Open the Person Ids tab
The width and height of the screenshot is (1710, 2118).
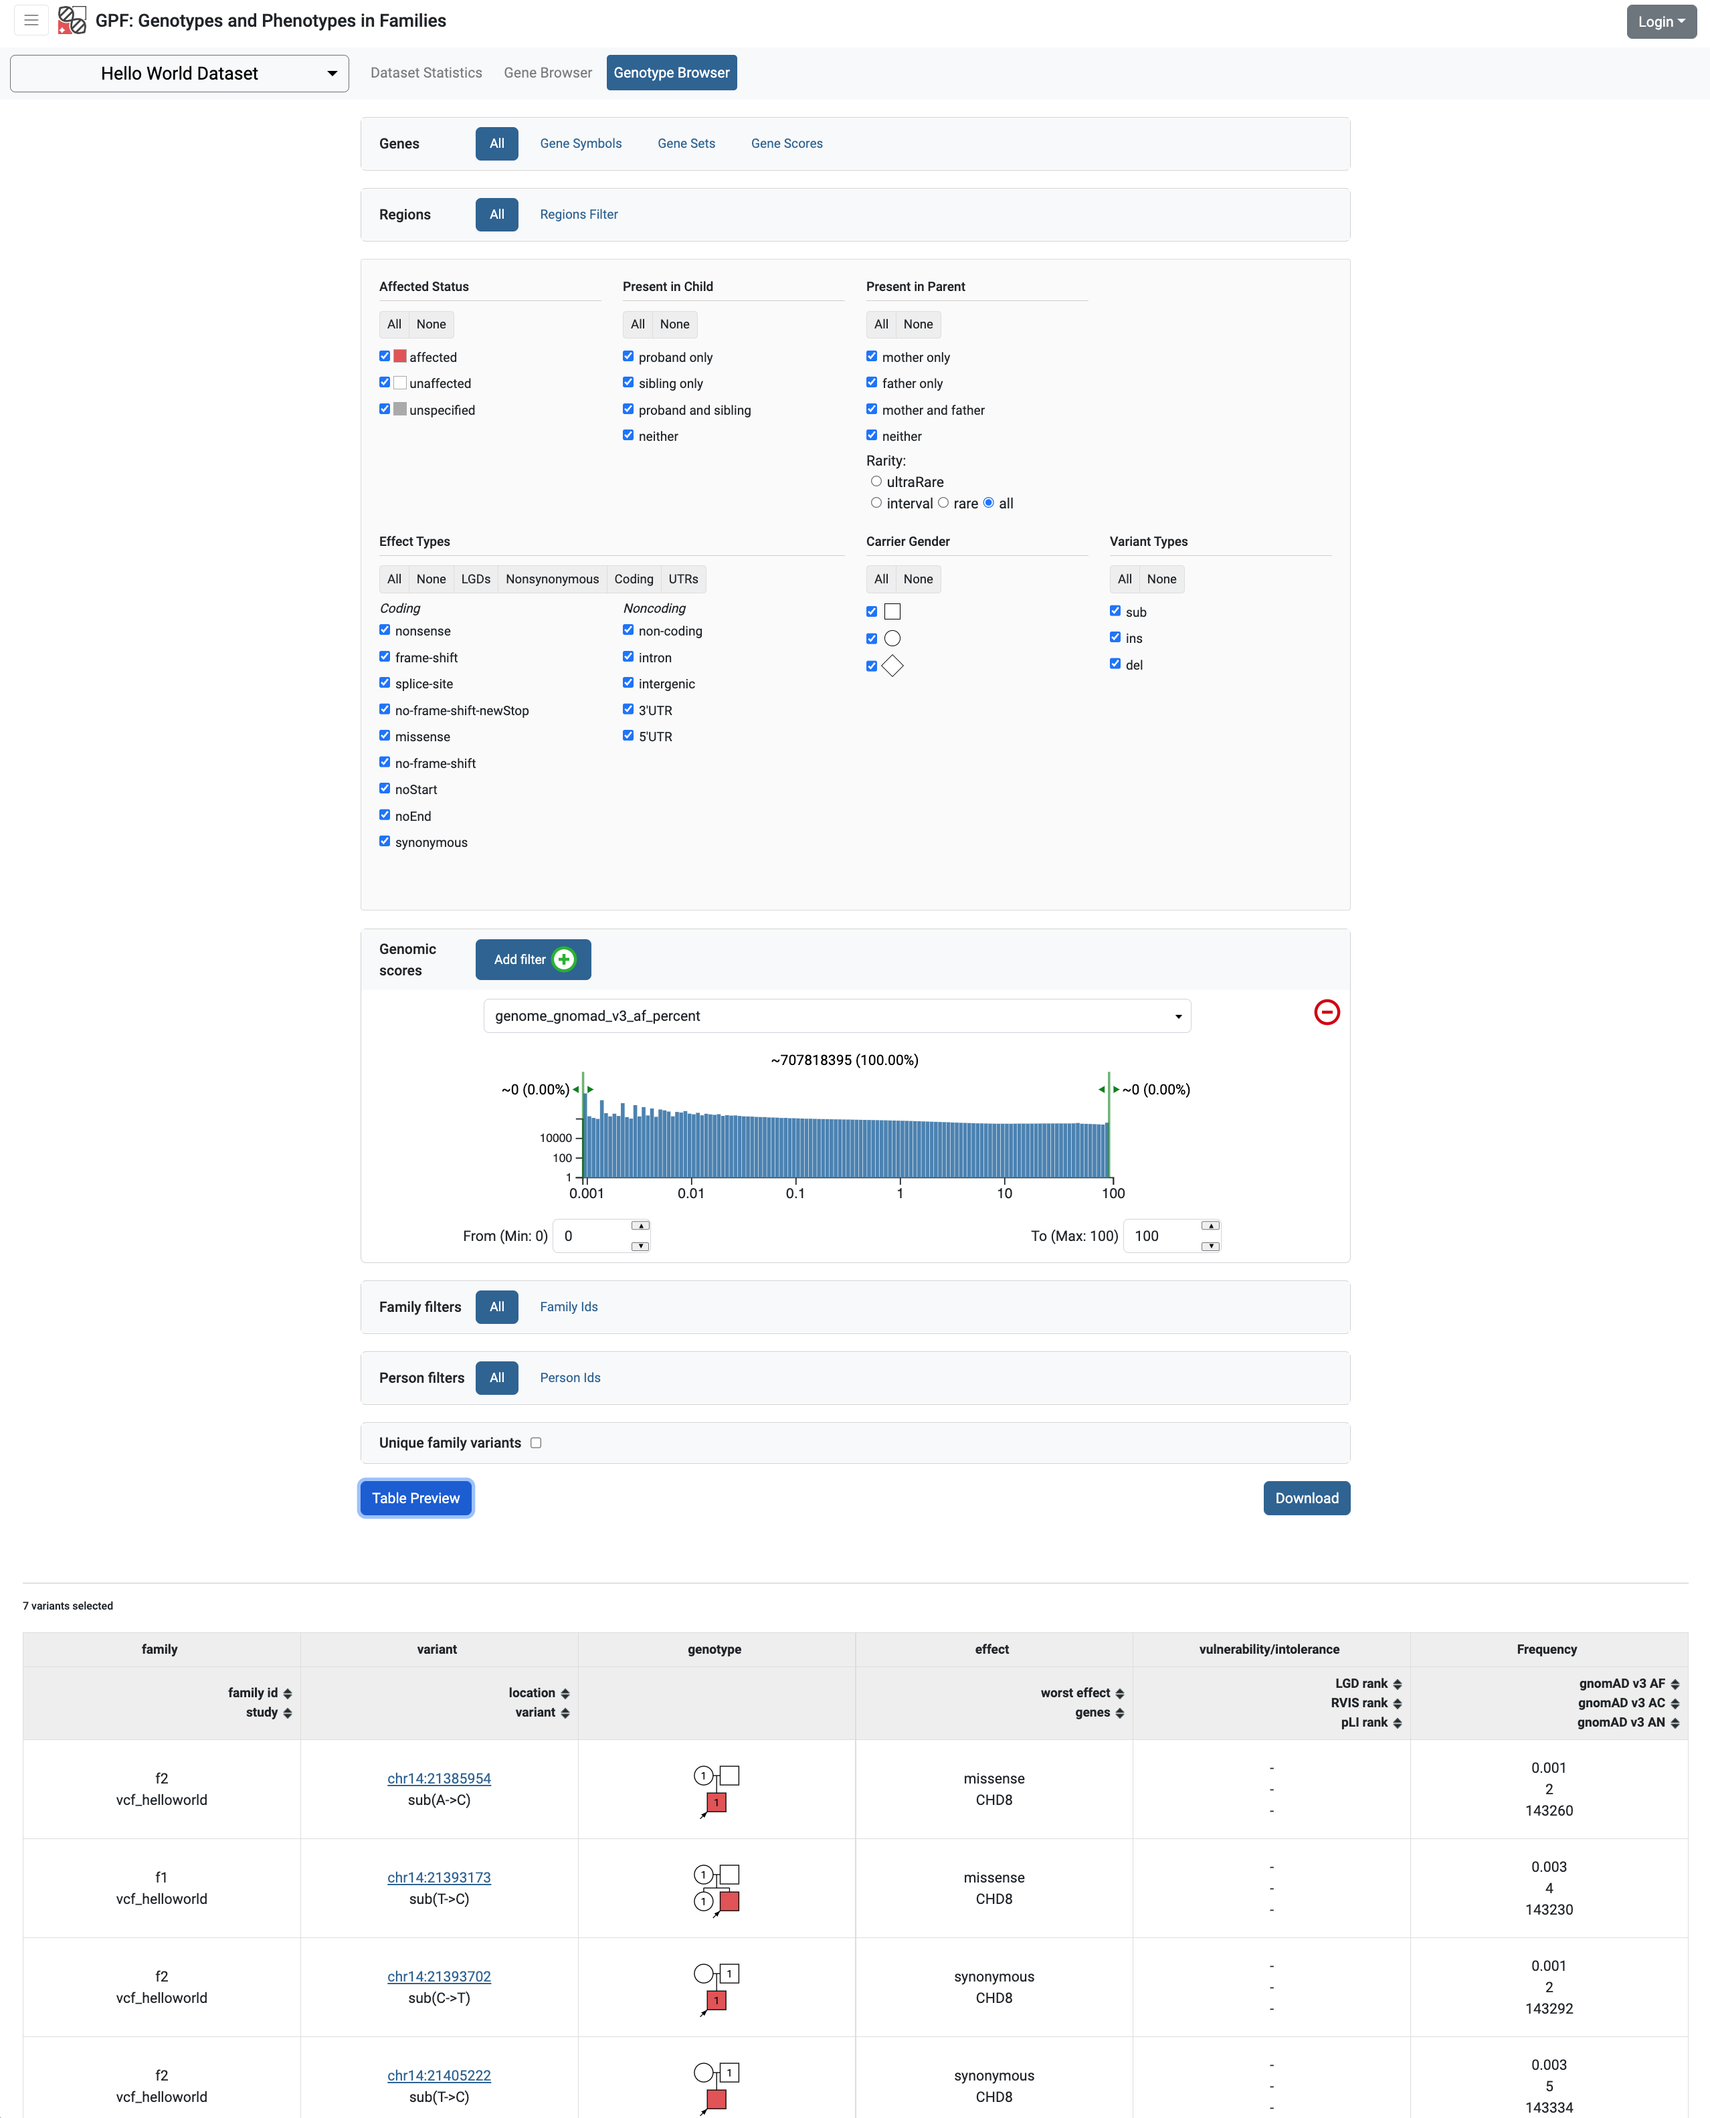570,1378
